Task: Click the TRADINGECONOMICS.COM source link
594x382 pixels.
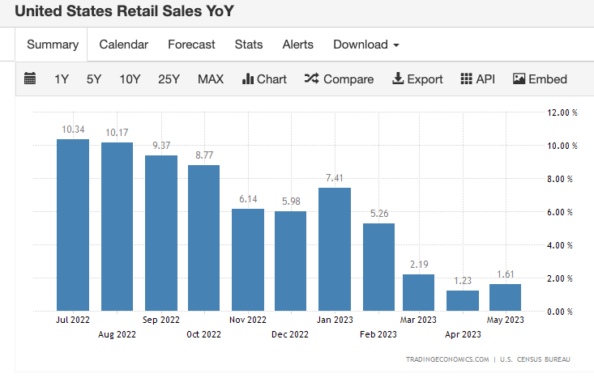Action: point(447,359)
